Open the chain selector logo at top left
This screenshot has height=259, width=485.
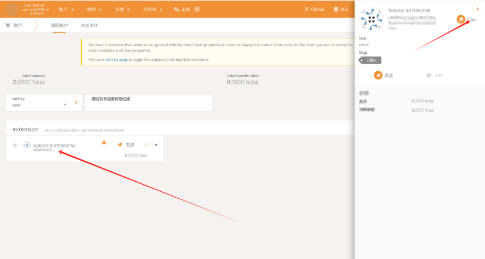coord(12,9)
